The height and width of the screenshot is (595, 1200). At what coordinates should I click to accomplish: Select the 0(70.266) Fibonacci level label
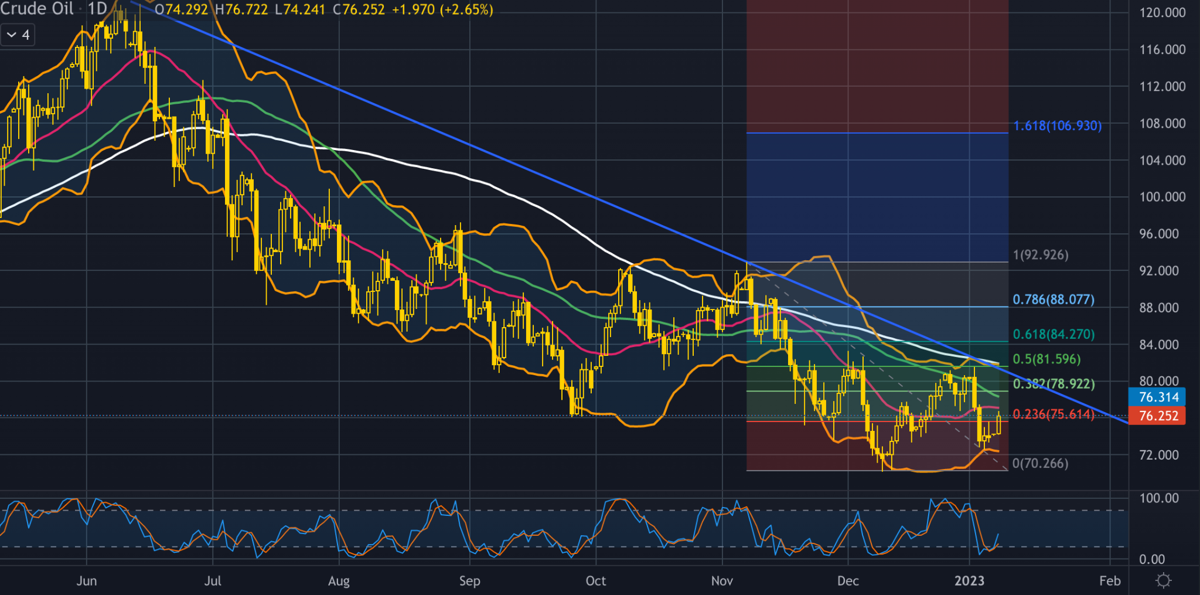click(x=1041, y=463)
